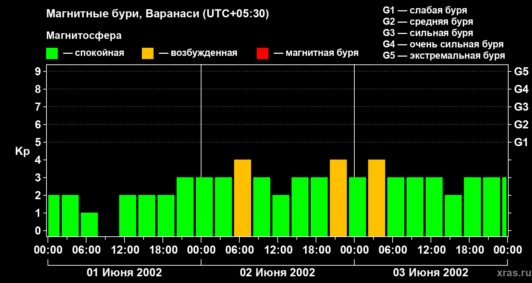
Task: Click the '— спокойная' legend label
Action: 94,53
